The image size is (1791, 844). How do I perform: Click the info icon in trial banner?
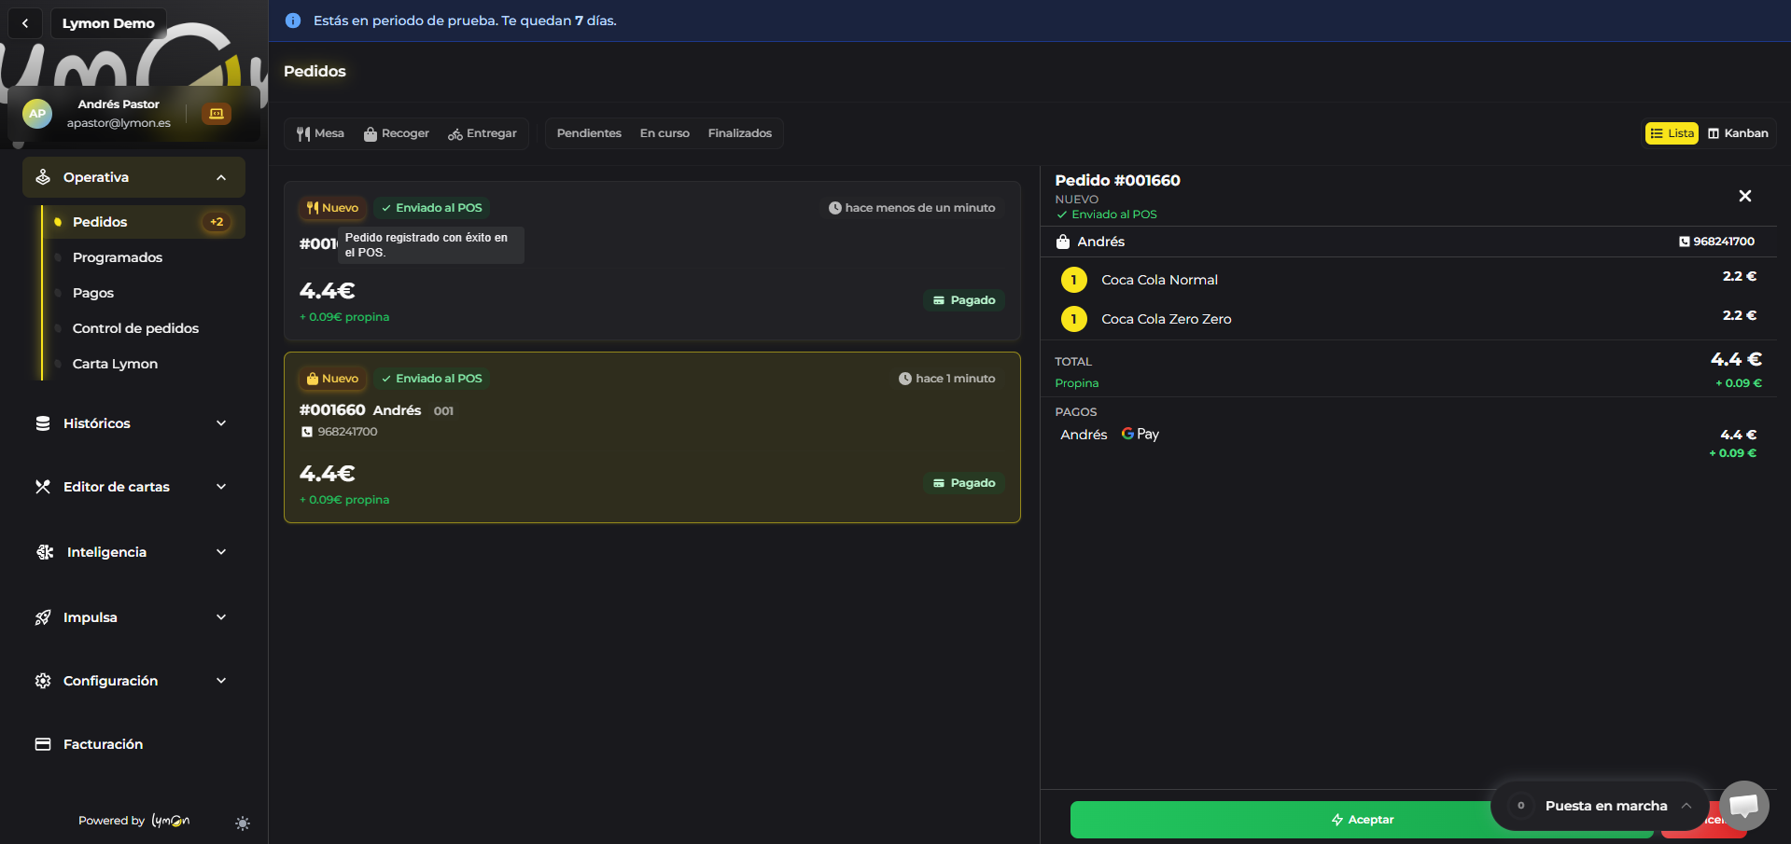click(x=293, y=21)
